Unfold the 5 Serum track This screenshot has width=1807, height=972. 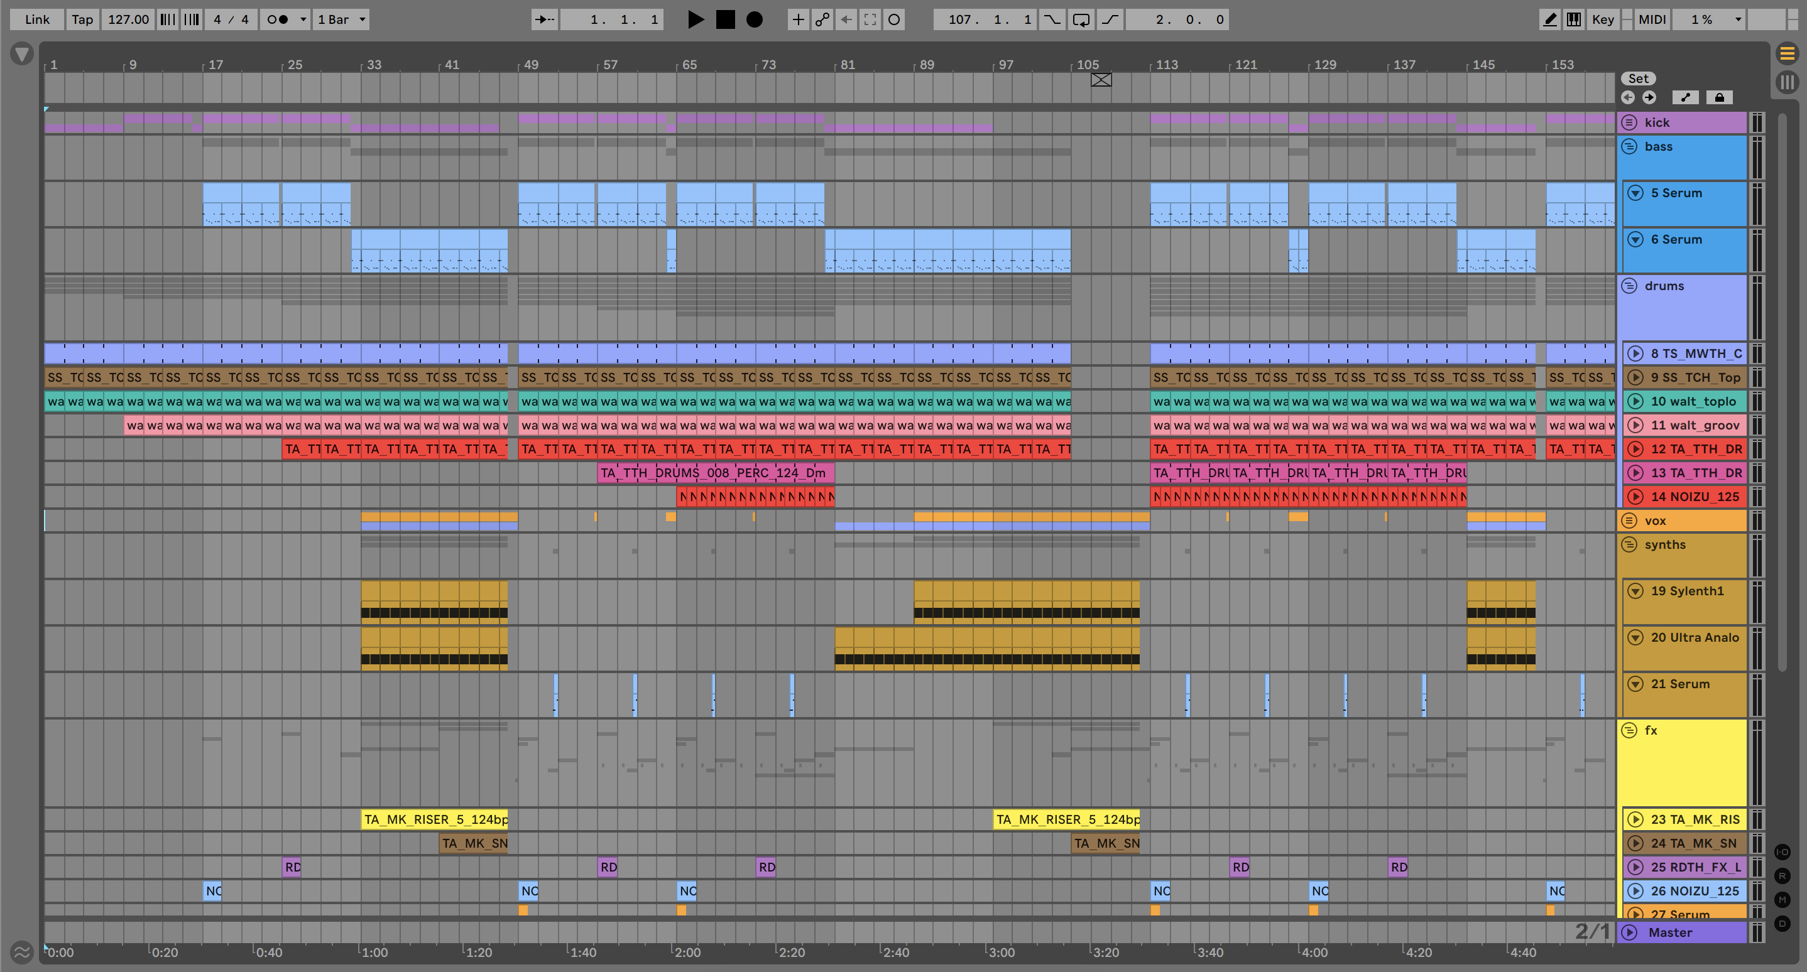click(1635, 193)
